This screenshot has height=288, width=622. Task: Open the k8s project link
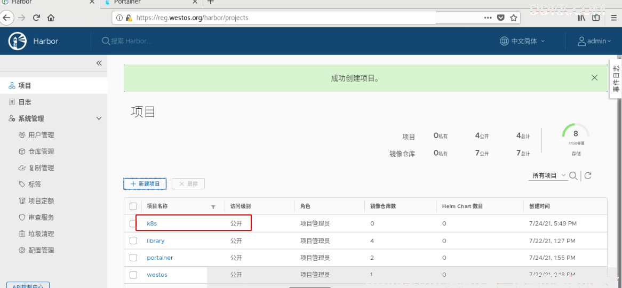tap(152, 224)
